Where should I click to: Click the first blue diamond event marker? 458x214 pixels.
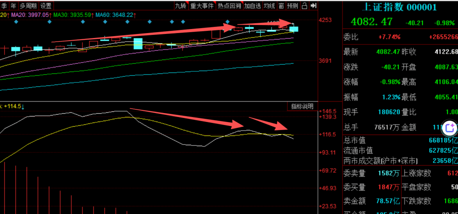16,22
